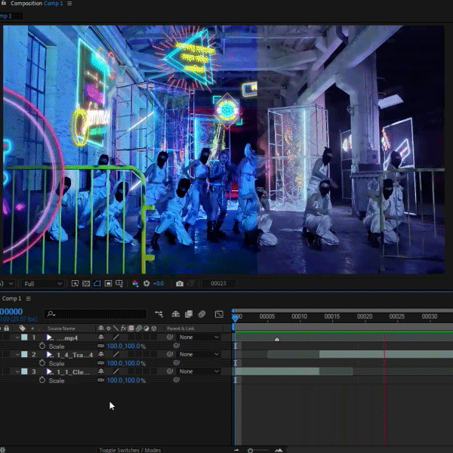Click the current time 00000 display
The width and height of the screenshot is (453, 453).
(x=11, y=311)
